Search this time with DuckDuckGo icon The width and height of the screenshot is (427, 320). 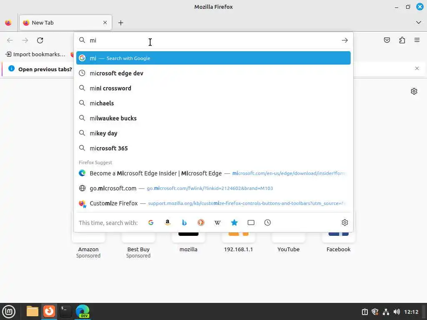pos(201,222)
